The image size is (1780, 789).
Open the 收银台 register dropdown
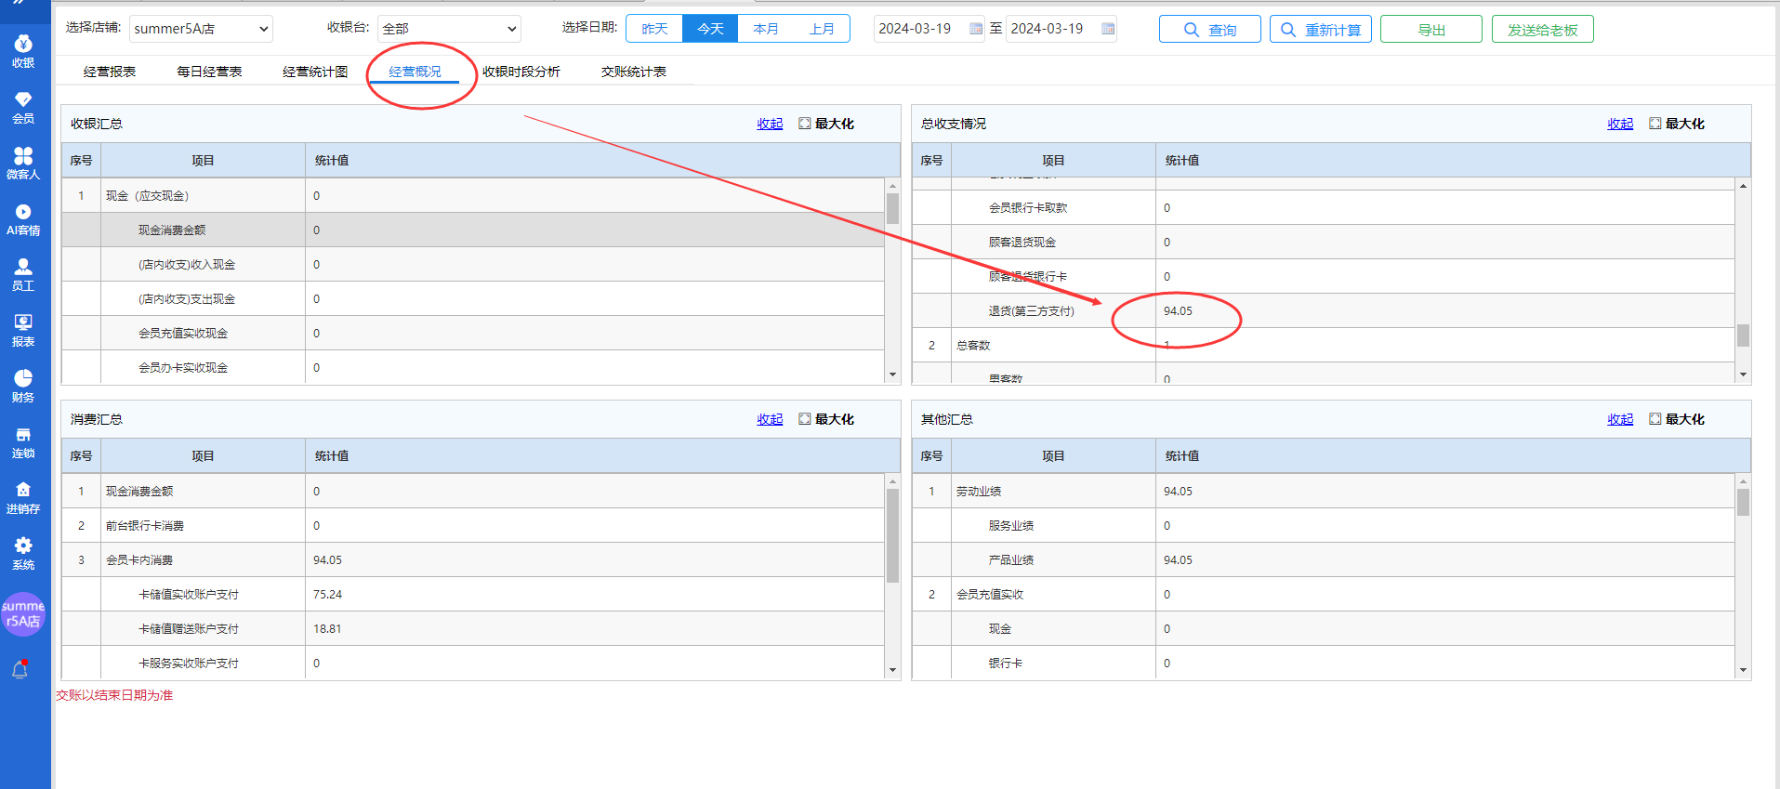449,29
